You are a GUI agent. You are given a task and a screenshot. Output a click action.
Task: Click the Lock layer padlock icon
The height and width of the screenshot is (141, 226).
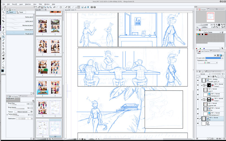pyautogui.click(x=213, y=77)
